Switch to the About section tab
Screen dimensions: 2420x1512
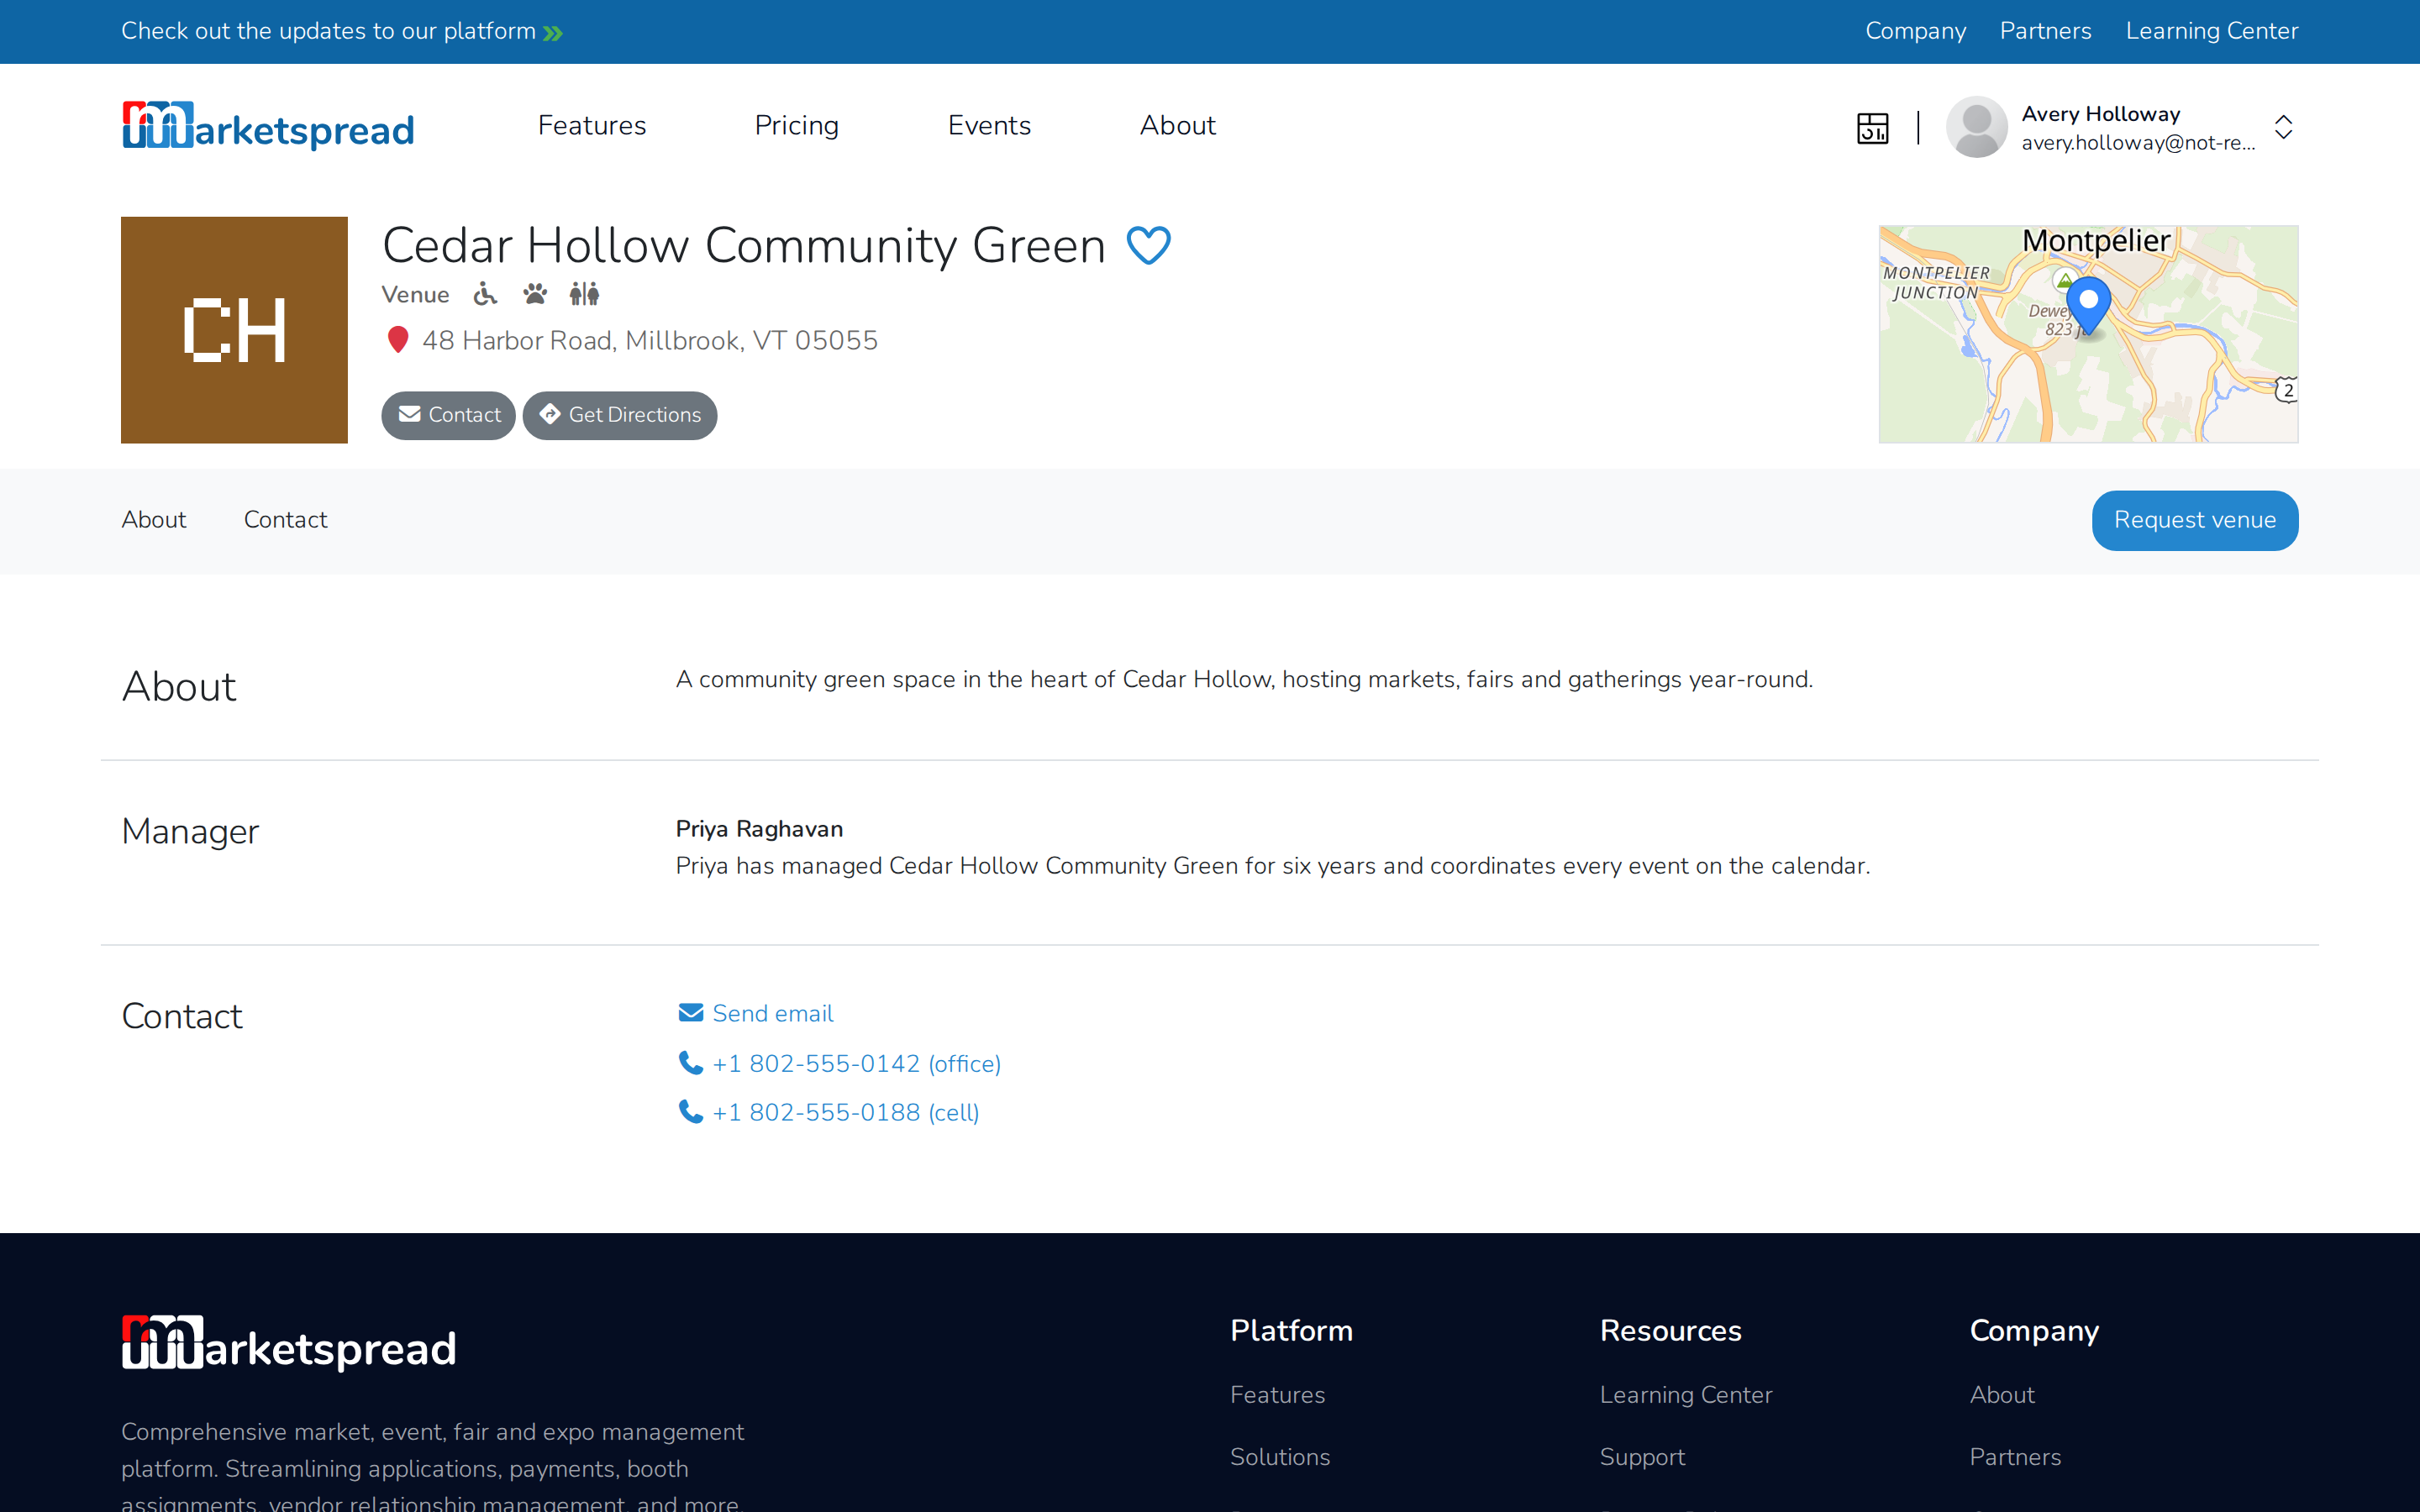tap(154, 520)
